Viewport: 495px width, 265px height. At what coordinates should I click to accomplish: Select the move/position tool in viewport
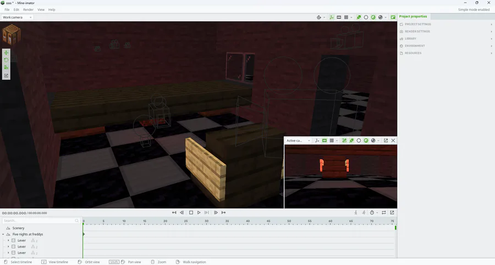[6, 53]
